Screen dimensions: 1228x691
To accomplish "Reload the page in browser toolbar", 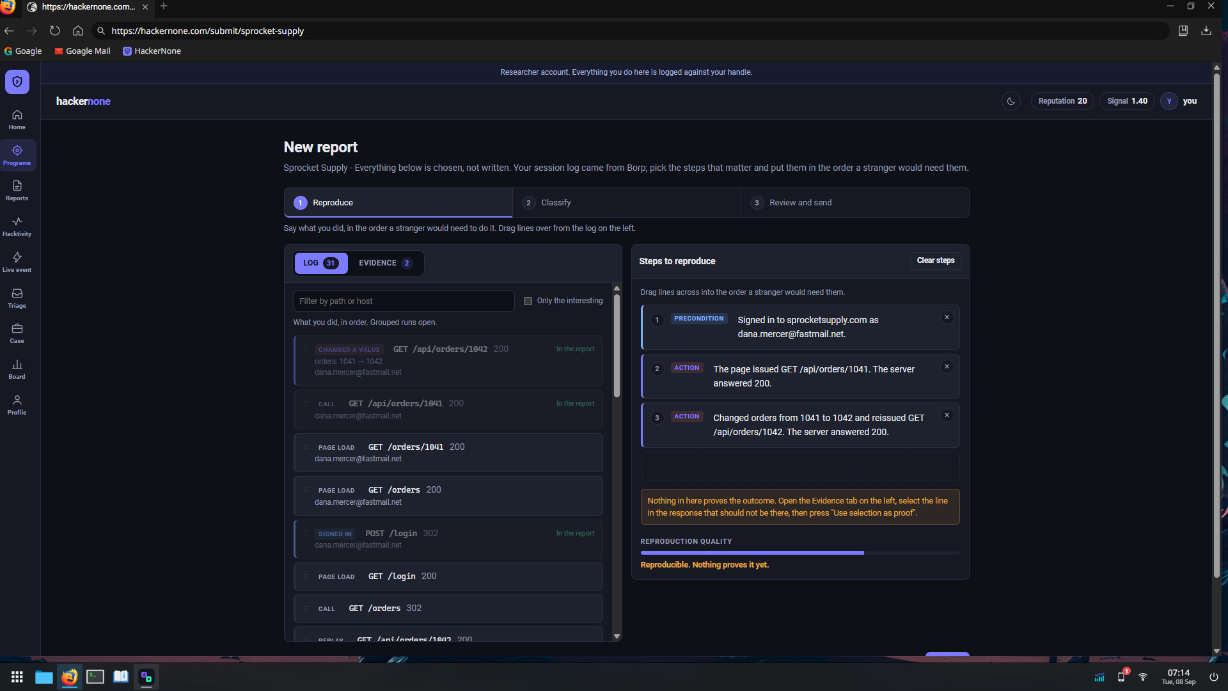I will (55, 31).
